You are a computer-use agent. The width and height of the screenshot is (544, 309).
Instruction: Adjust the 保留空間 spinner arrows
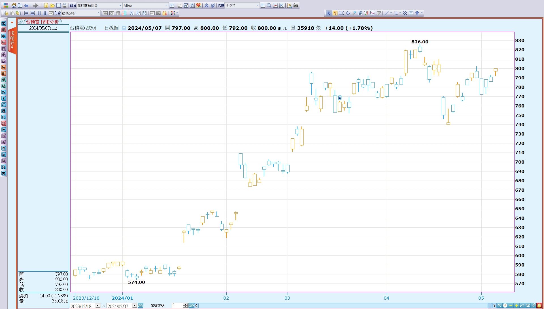tap(185, 306)
